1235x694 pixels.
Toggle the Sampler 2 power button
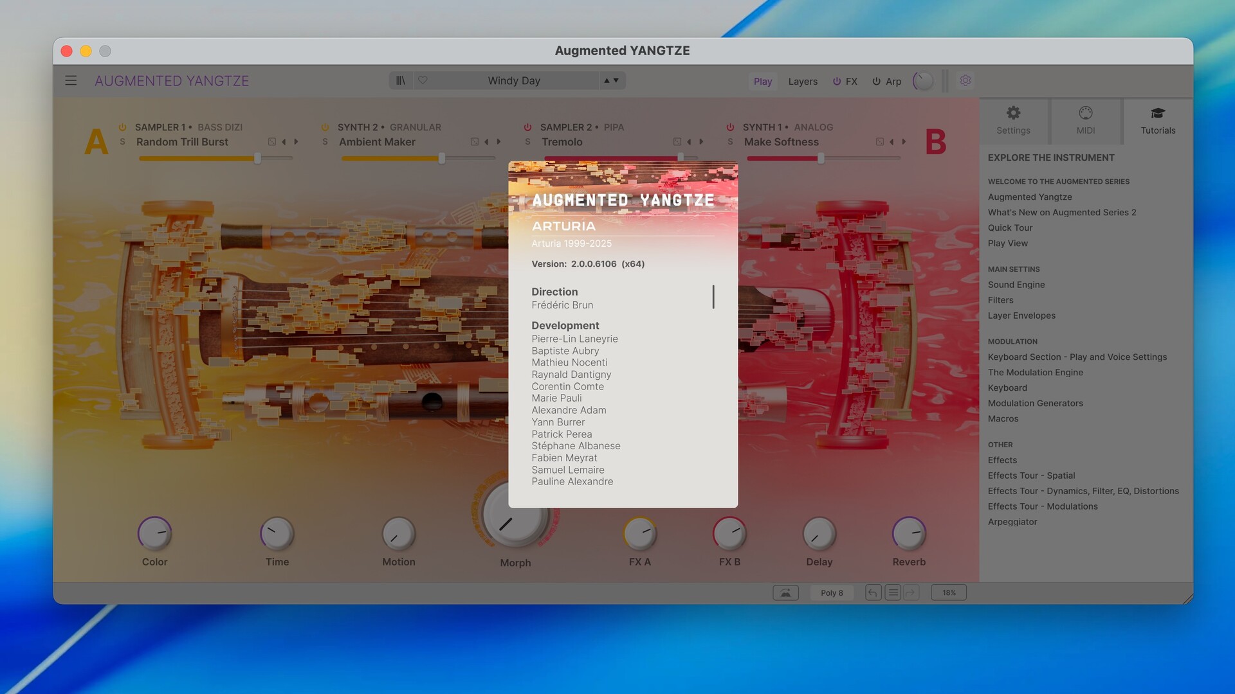[527, 127]
